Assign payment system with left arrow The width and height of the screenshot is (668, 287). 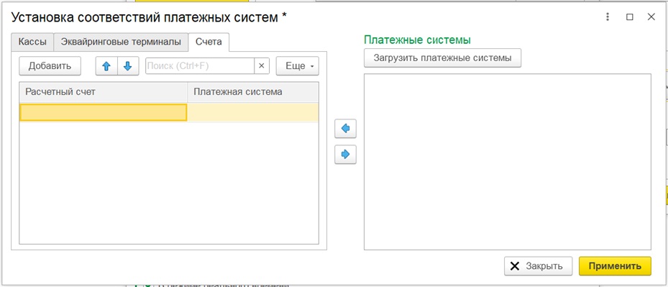click(x=345, y=129)
